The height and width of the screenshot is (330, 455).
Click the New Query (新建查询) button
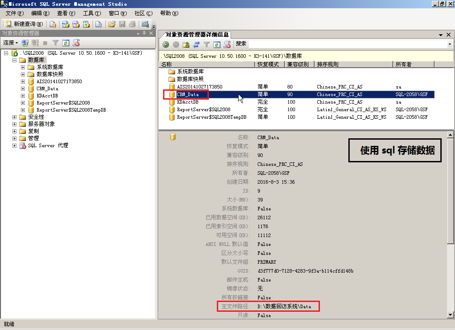click(x=25, y=24)
